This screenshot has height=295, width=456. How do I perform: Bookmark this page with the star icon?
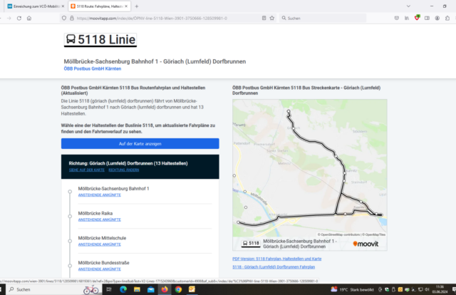pyautogui.click(x=272, y=18)
